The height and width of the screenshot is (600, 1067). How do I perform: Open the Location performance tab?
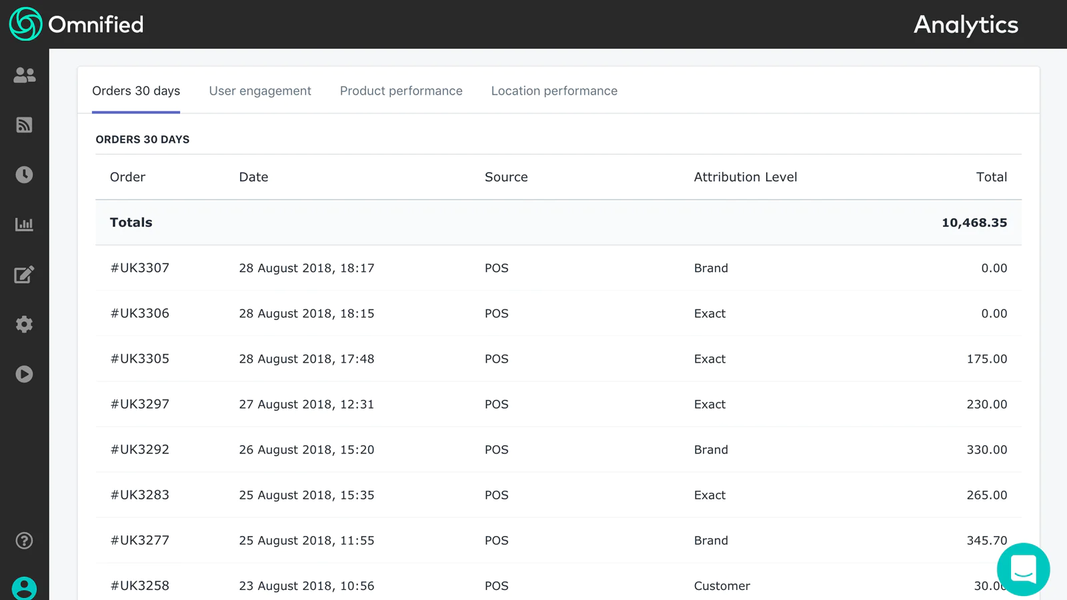coord(554,91)
